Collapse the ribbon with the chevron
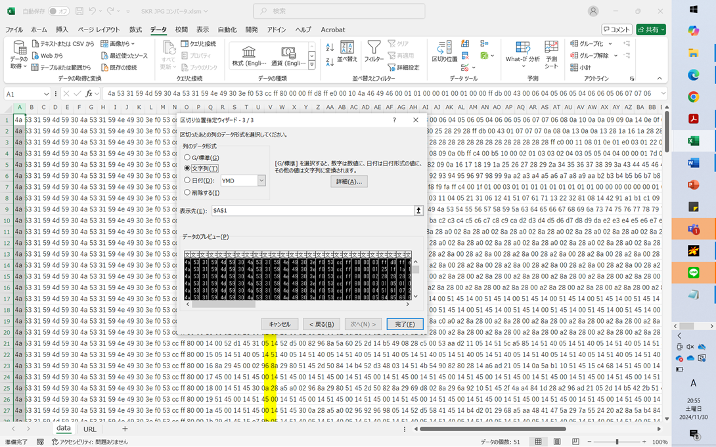 (x=660, y=79)
